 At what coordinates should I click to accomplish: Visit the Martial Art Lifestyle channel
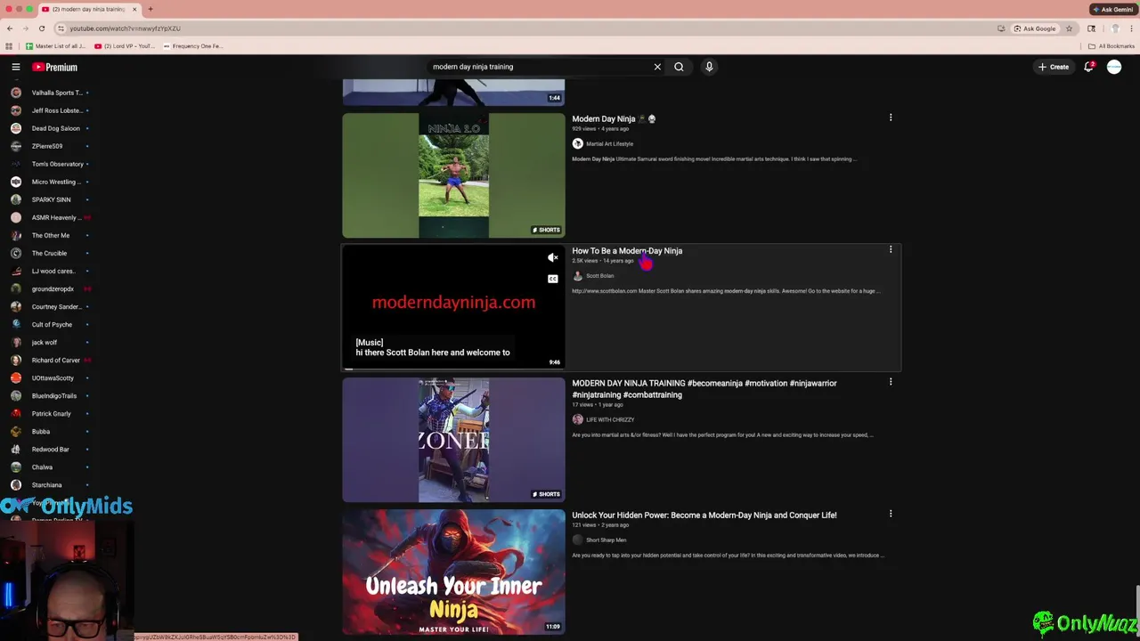tap(609, 143)
